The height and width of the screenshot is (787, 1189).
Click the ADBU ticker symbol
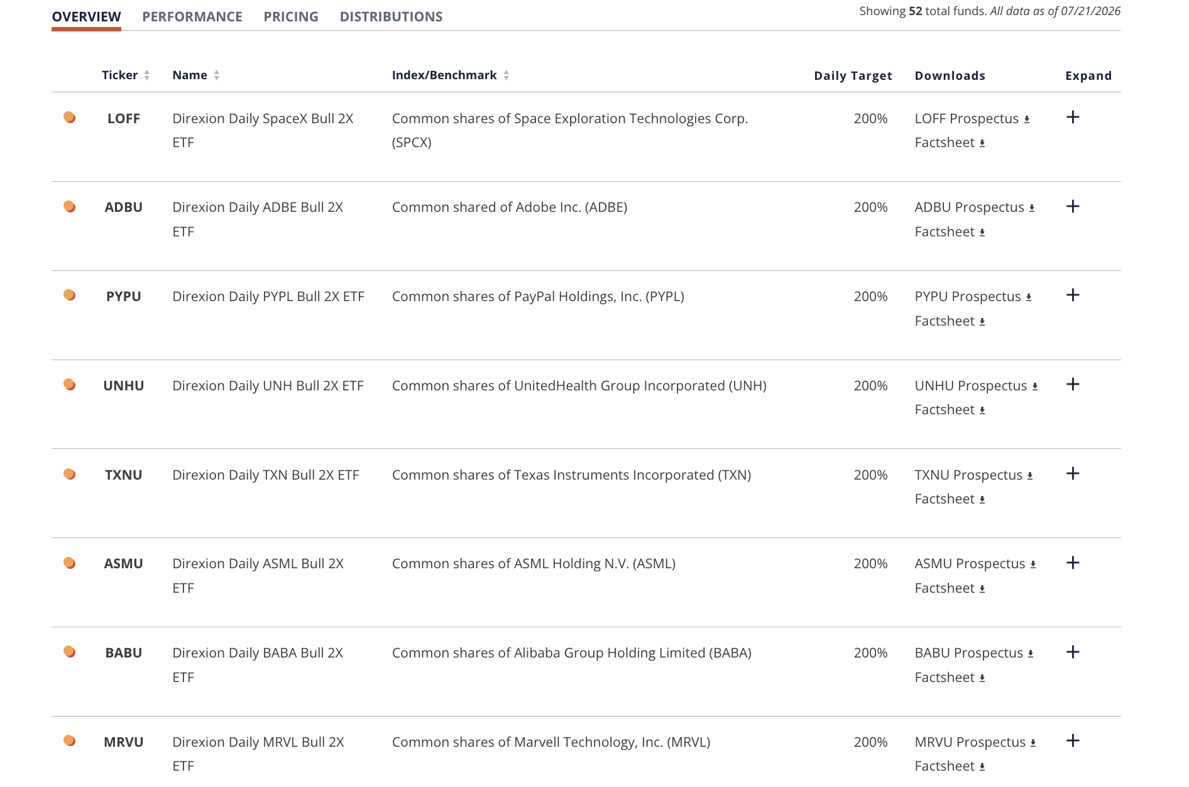pyautogui.click(x=124, y=207)
